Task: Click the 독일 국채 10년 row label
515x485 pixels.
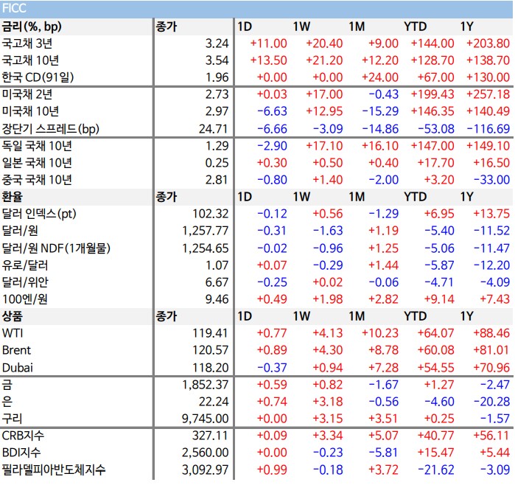Action: tap(37, 146)
